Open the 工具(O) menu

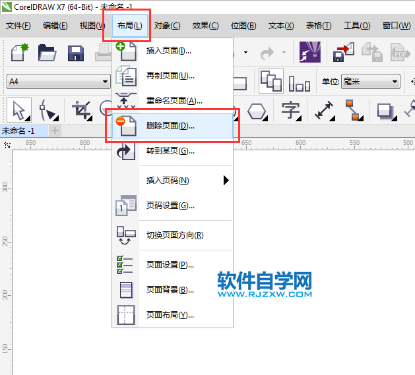coord(357,26)
